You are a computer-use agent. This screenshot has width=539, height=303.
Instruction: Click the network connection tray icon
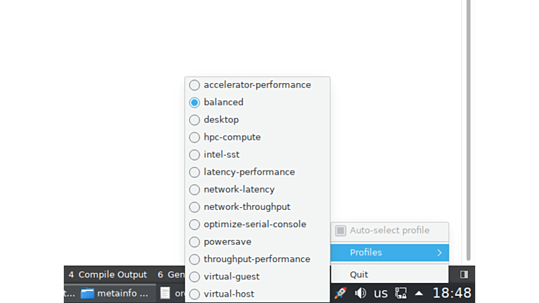[x=401, y=293]
